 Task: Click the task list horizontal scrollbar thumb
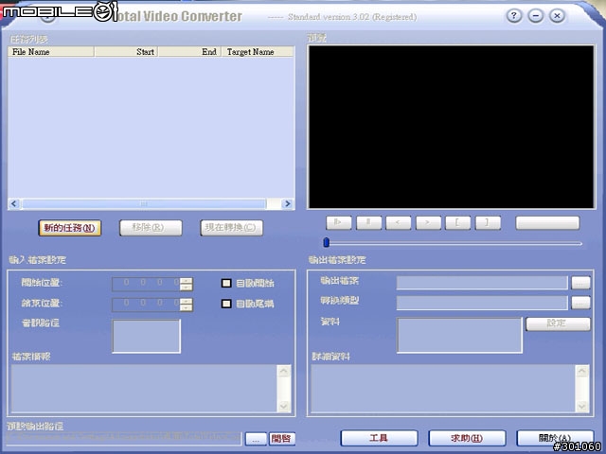pyautogui.click(x=144, y=203)
